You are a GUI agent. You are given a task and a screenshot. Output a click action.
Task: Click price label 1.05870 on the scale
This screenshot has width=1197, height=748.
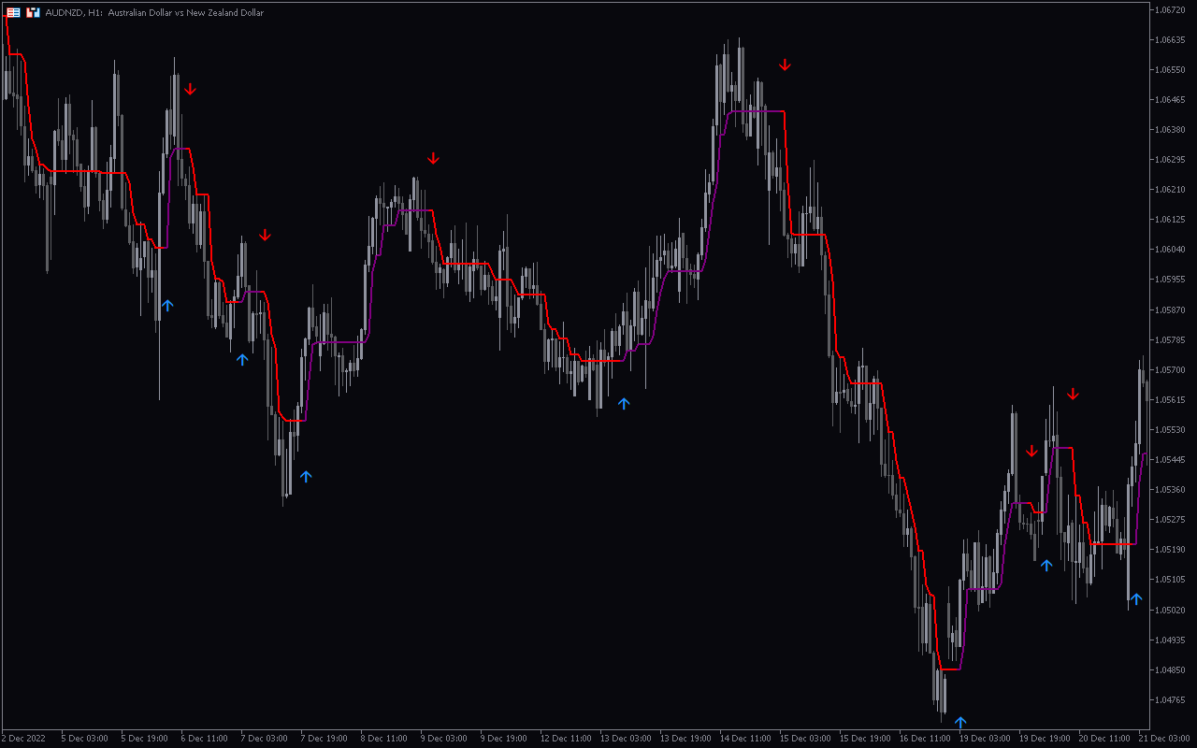click(x=1170, y=309)
